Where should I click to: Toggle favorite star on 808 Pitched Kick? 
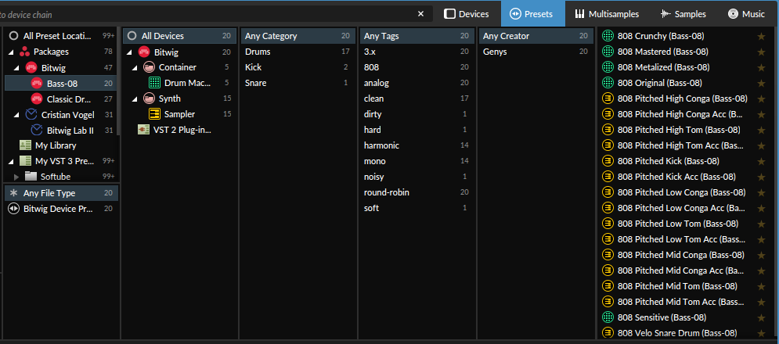(x=761, y=161)
